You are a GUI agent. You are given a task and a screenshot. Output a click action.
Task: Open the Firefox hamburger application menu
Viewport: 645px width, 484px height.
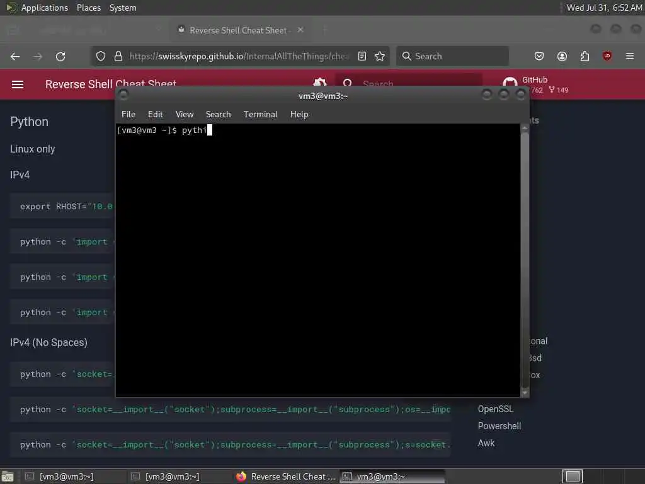630,56
